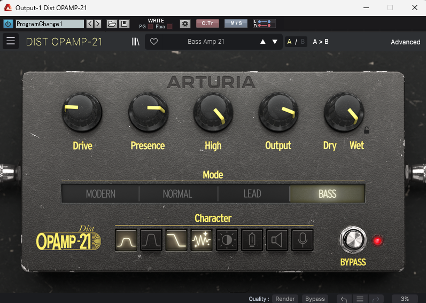Click the Output knob
Viewport: 426px width, 303px height.
[278, 112]
